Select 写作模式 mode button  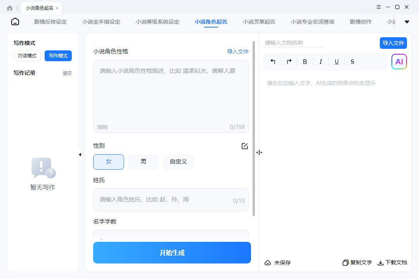58,56
